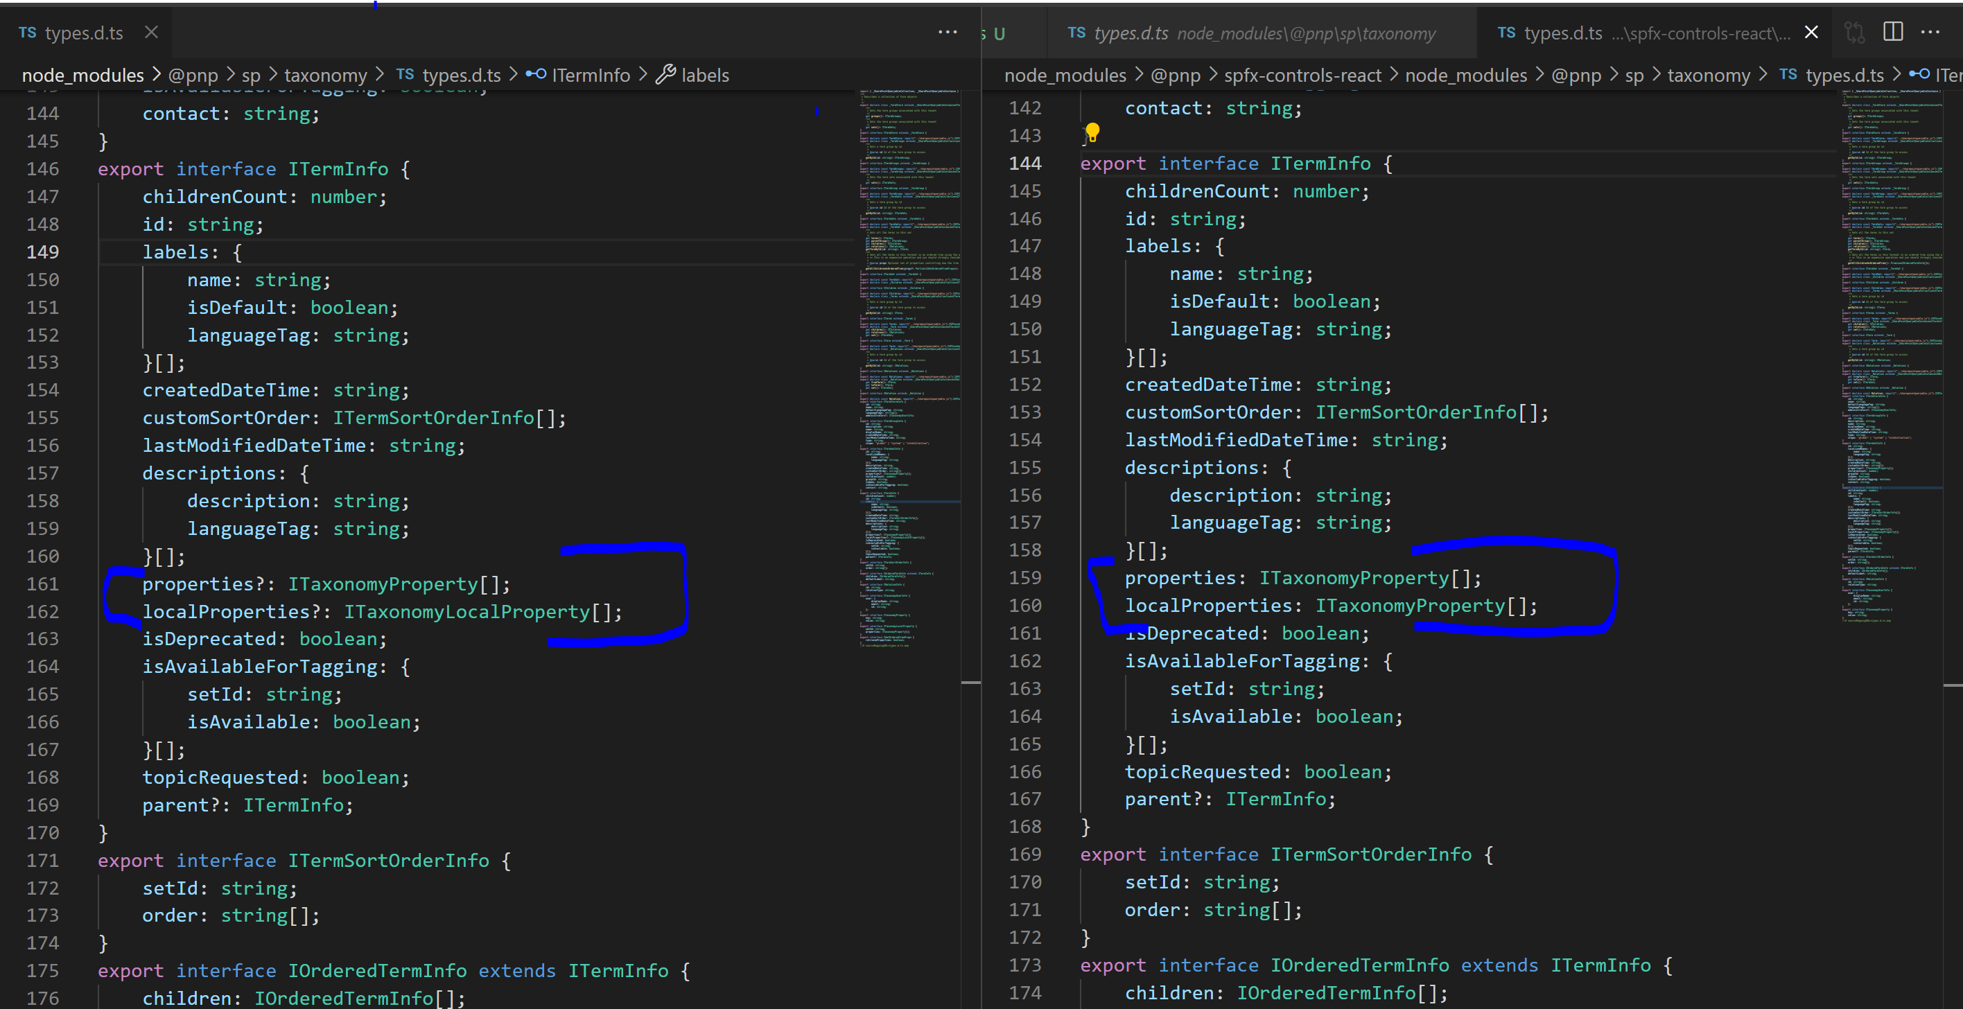Screen dimensions: 1963x1009
Task: Click the TS file icon before types.d.ts in breadcrumb
Action: point(405,75)
